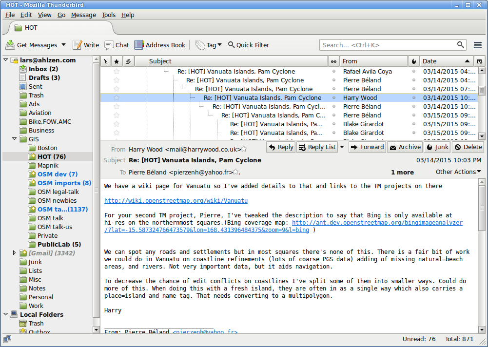The width and height of the screenshot is (488, 347).
Task: Click the search messages input field
Action: (388, 45)
